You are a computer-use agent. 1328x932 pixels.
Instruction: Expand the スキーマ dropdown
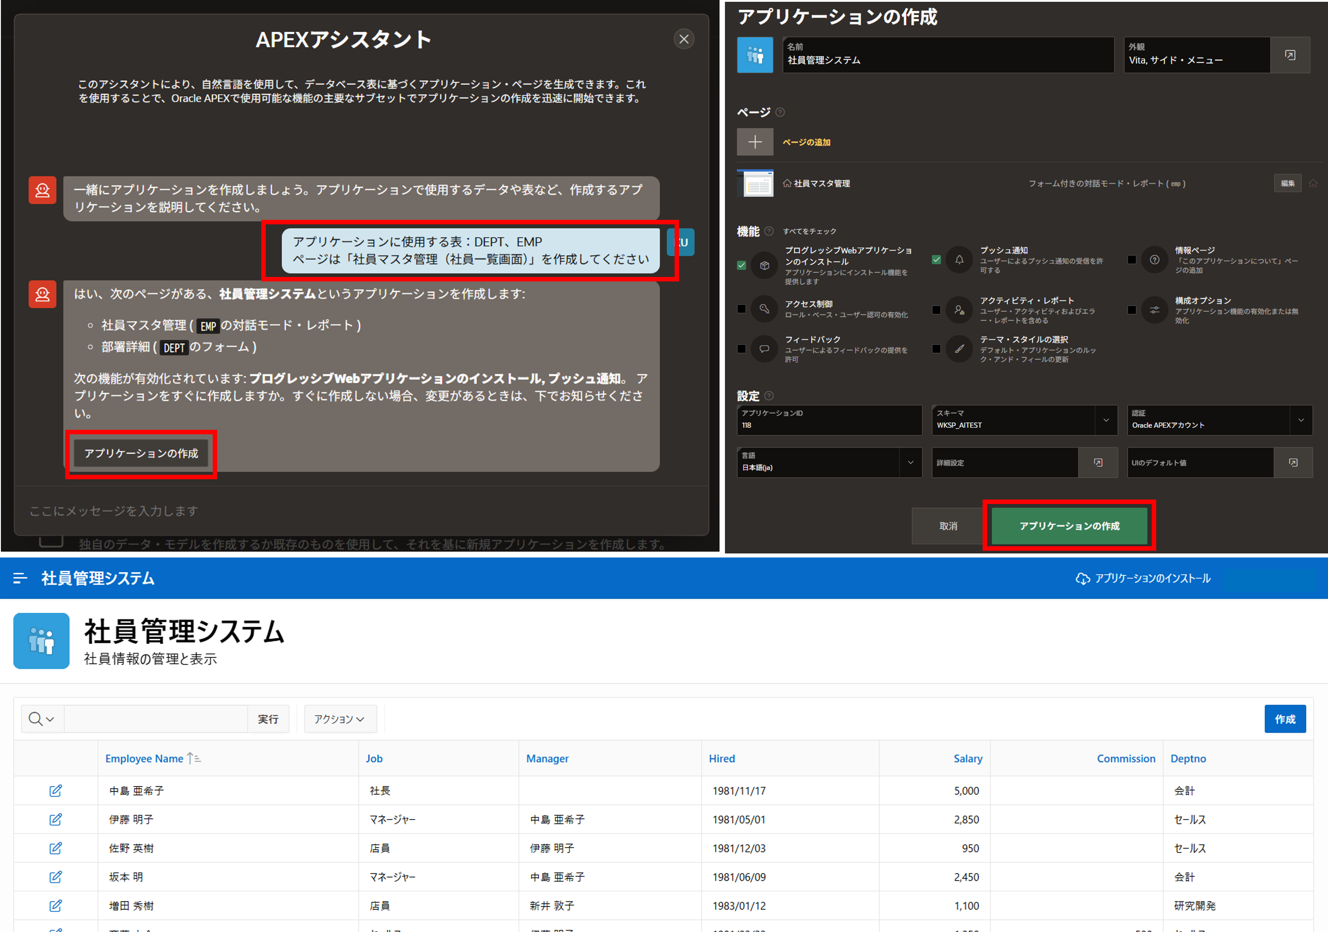[1105, 420]
